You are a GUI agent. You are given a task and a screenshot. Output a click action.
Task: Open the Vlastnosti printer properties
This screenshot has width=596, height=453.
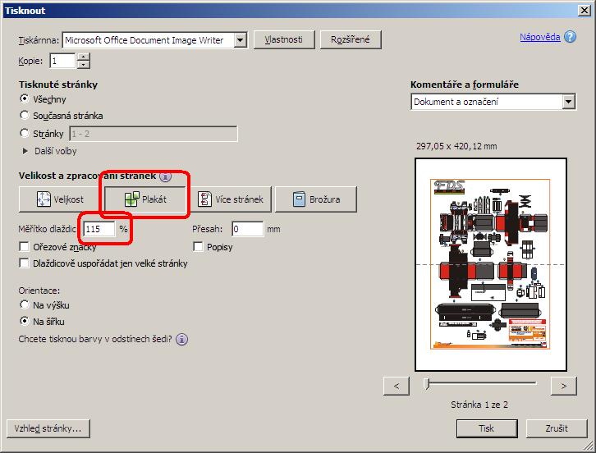[x=284, y=40]
